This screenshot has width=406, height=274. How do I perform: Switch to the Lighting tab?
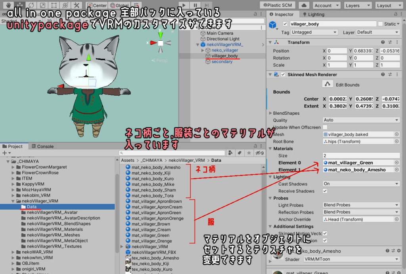(x=314, y=14)
